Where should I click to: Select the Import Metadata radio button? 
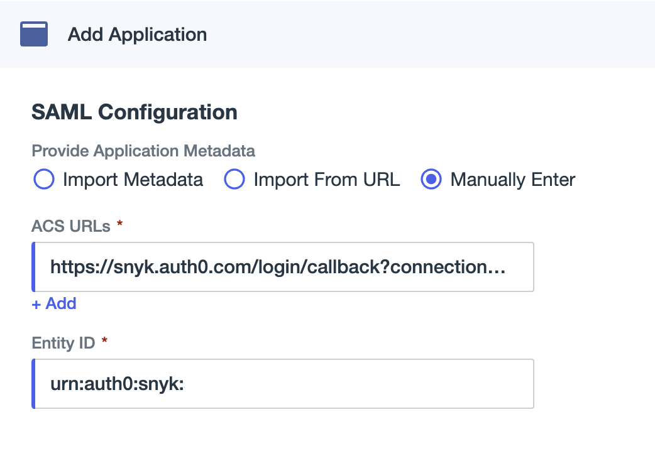pyautogui.click(x=43, y=180)
